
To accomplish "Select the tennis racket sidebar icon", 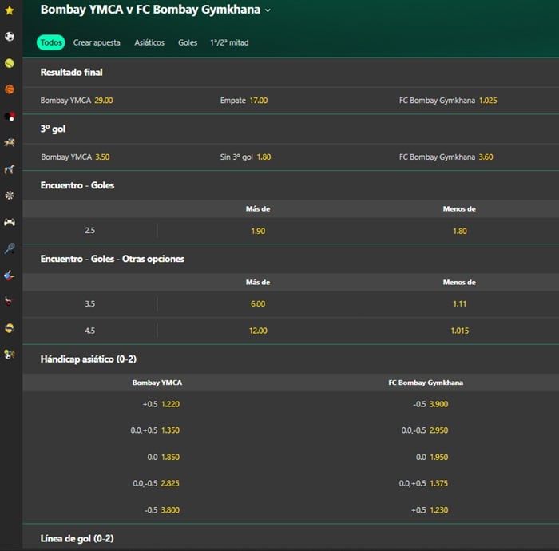I will click(10, 248).
